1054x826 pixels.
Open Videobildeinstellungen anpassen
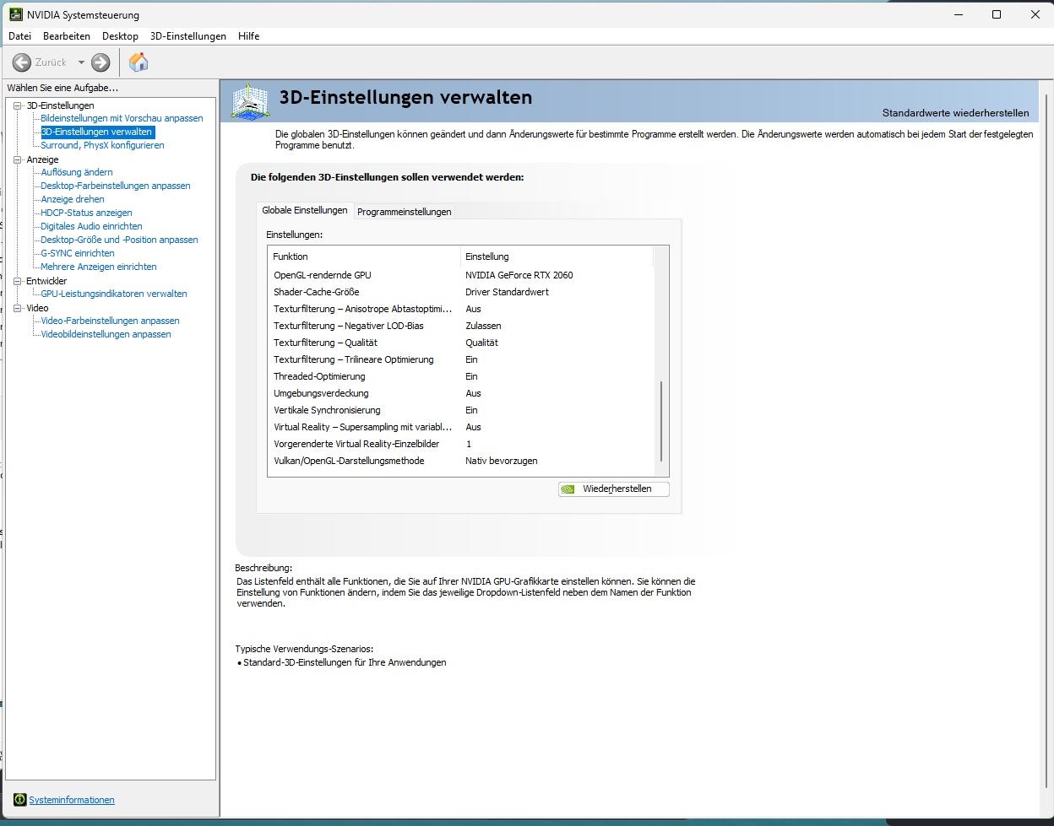(x=106, y=334)
